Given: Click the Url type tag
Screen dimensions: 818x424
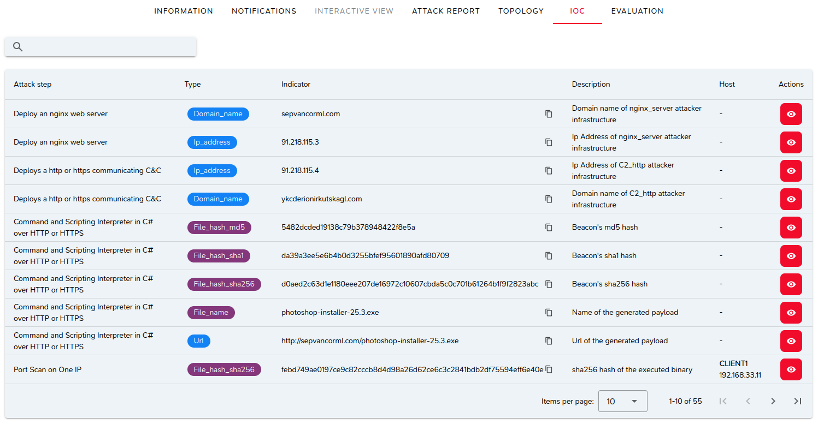Looking at the screenshot, I should click(x=199, y=341).
